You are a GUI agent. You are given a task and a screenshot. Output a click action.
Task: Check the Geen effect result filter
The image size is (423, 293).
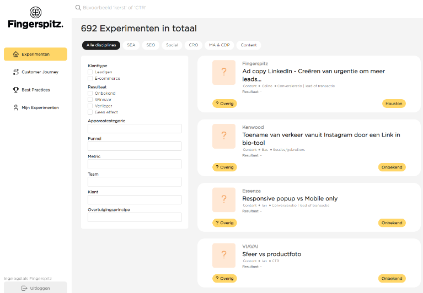click(x=90, y=112)
